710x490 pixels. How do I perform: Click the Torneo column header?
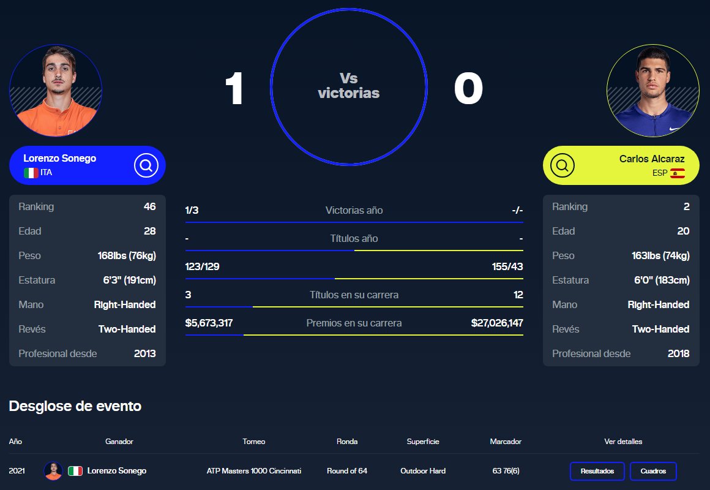pos(253,441)
